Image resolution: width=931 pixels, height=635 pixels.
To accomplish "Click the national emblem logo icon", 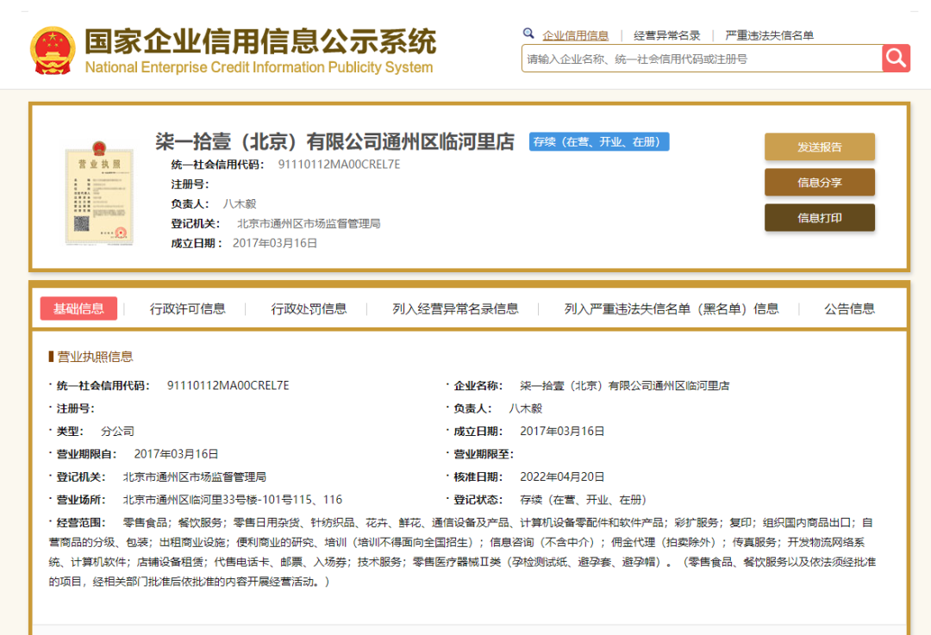I will (x=53, y=51).
